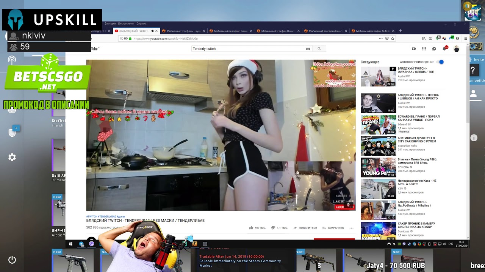Open ХАКЕР ПРОНИК В КАМЕРУ video title

pos(416,225)
